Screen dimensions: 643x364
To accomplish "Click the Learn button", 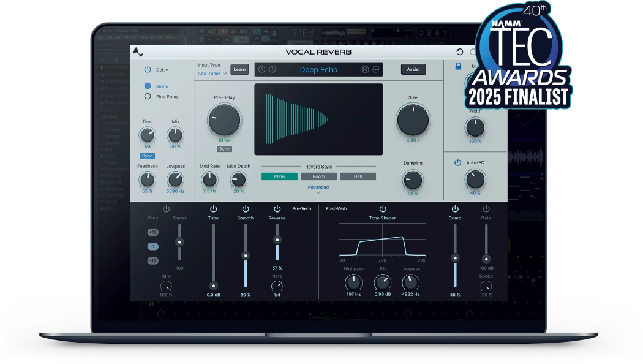I will tap(239, 69).
